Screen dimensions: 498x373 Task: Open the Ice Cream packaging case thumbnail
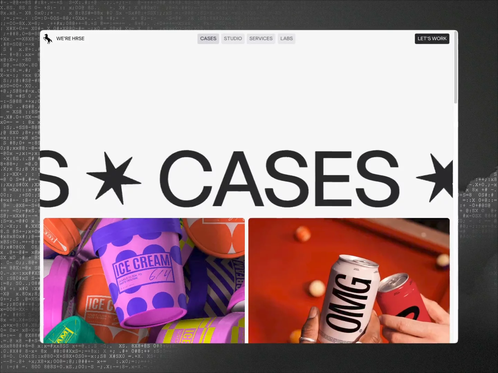[144, 280]
